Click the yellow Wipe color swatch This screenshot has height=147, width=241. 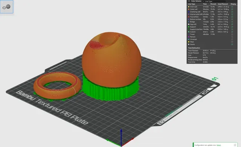[x=189, y=42]
